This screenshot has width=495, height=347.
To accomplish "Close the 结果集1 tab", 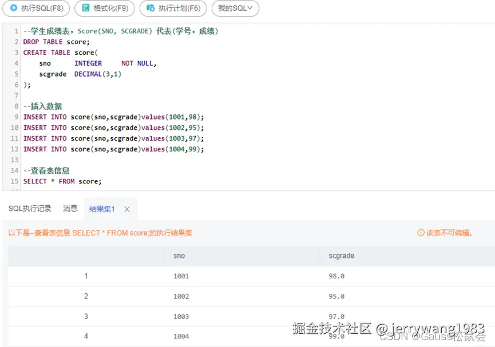I will [x=127, y=209].
